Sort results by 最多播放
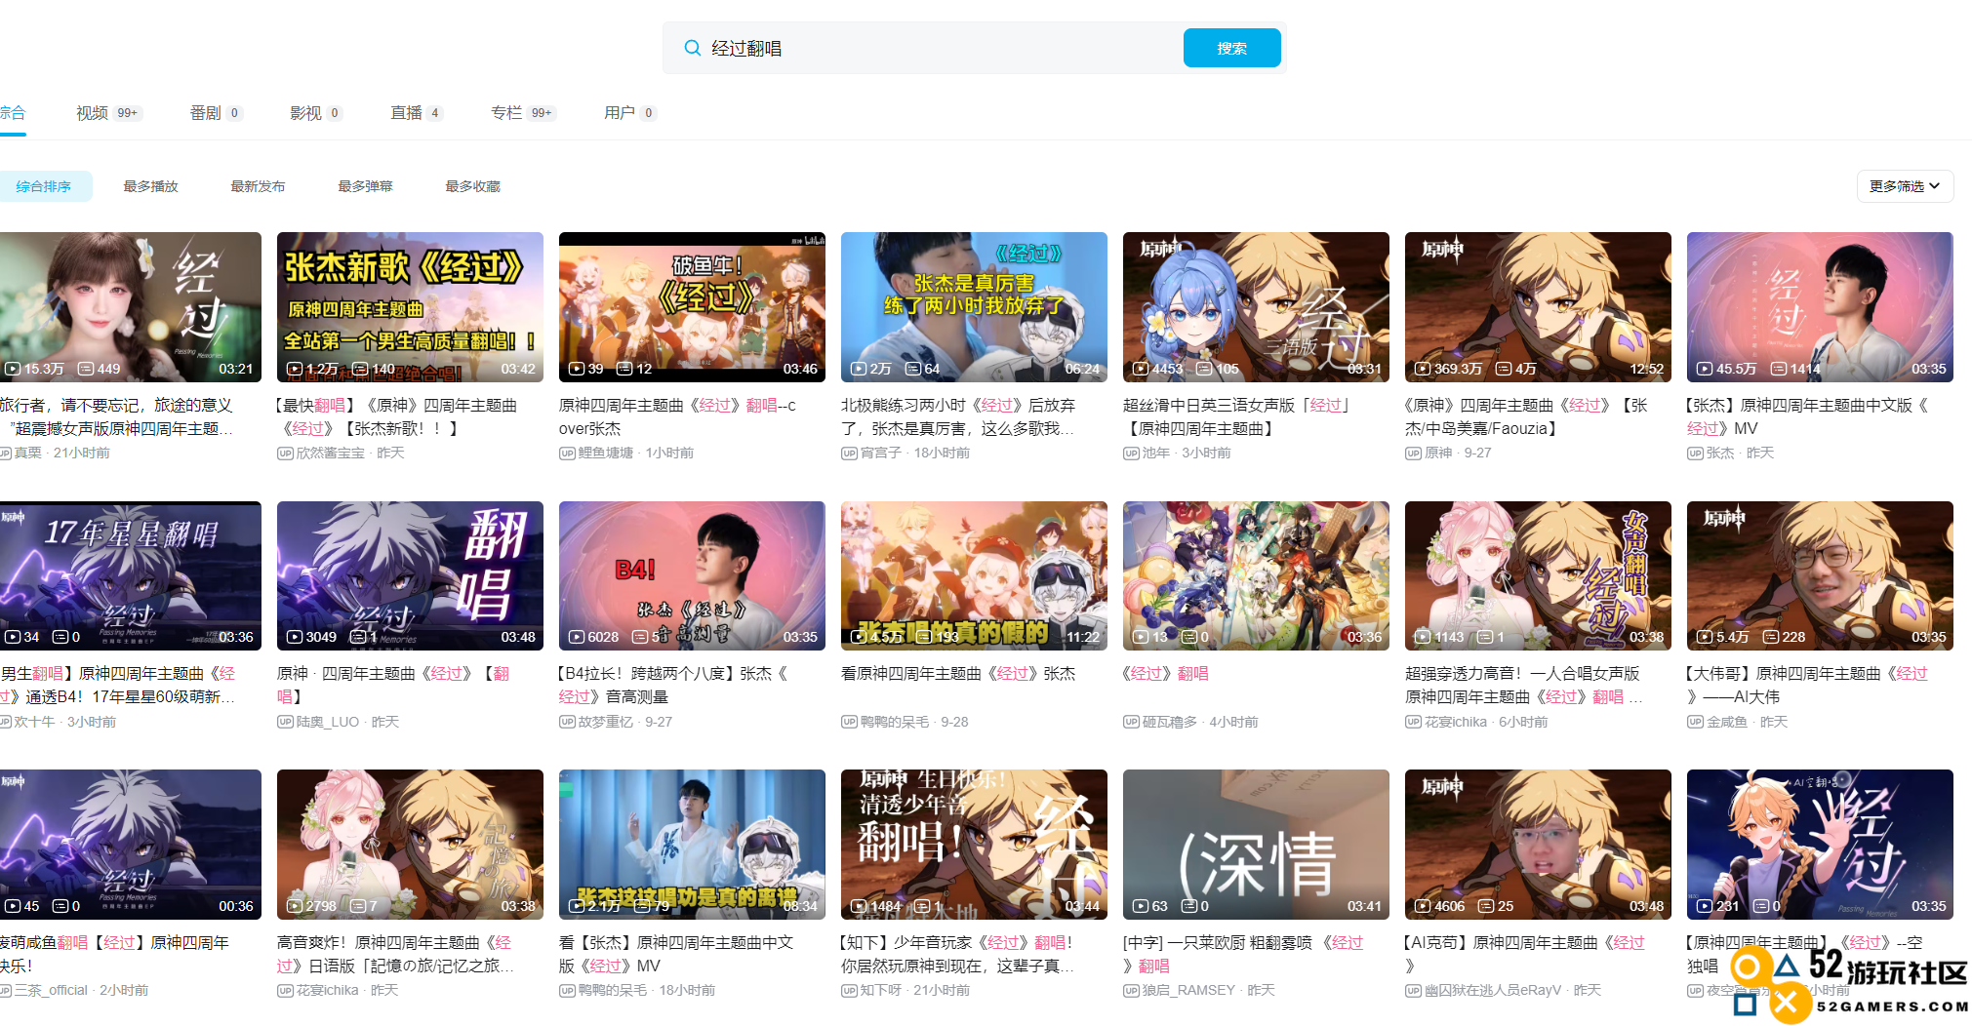1972x1026 pixels. (x=150, y=186)
